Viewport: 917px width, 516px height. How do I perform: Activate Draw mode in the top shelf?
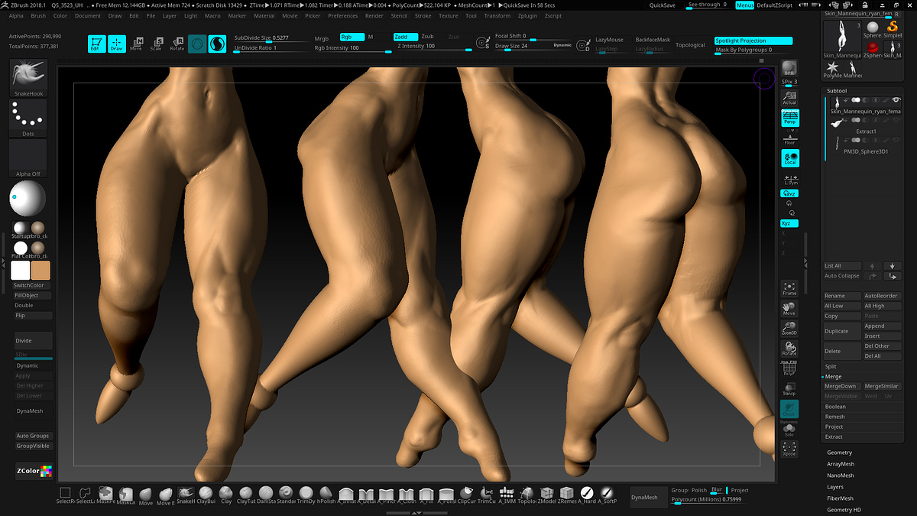coord(117,44)
